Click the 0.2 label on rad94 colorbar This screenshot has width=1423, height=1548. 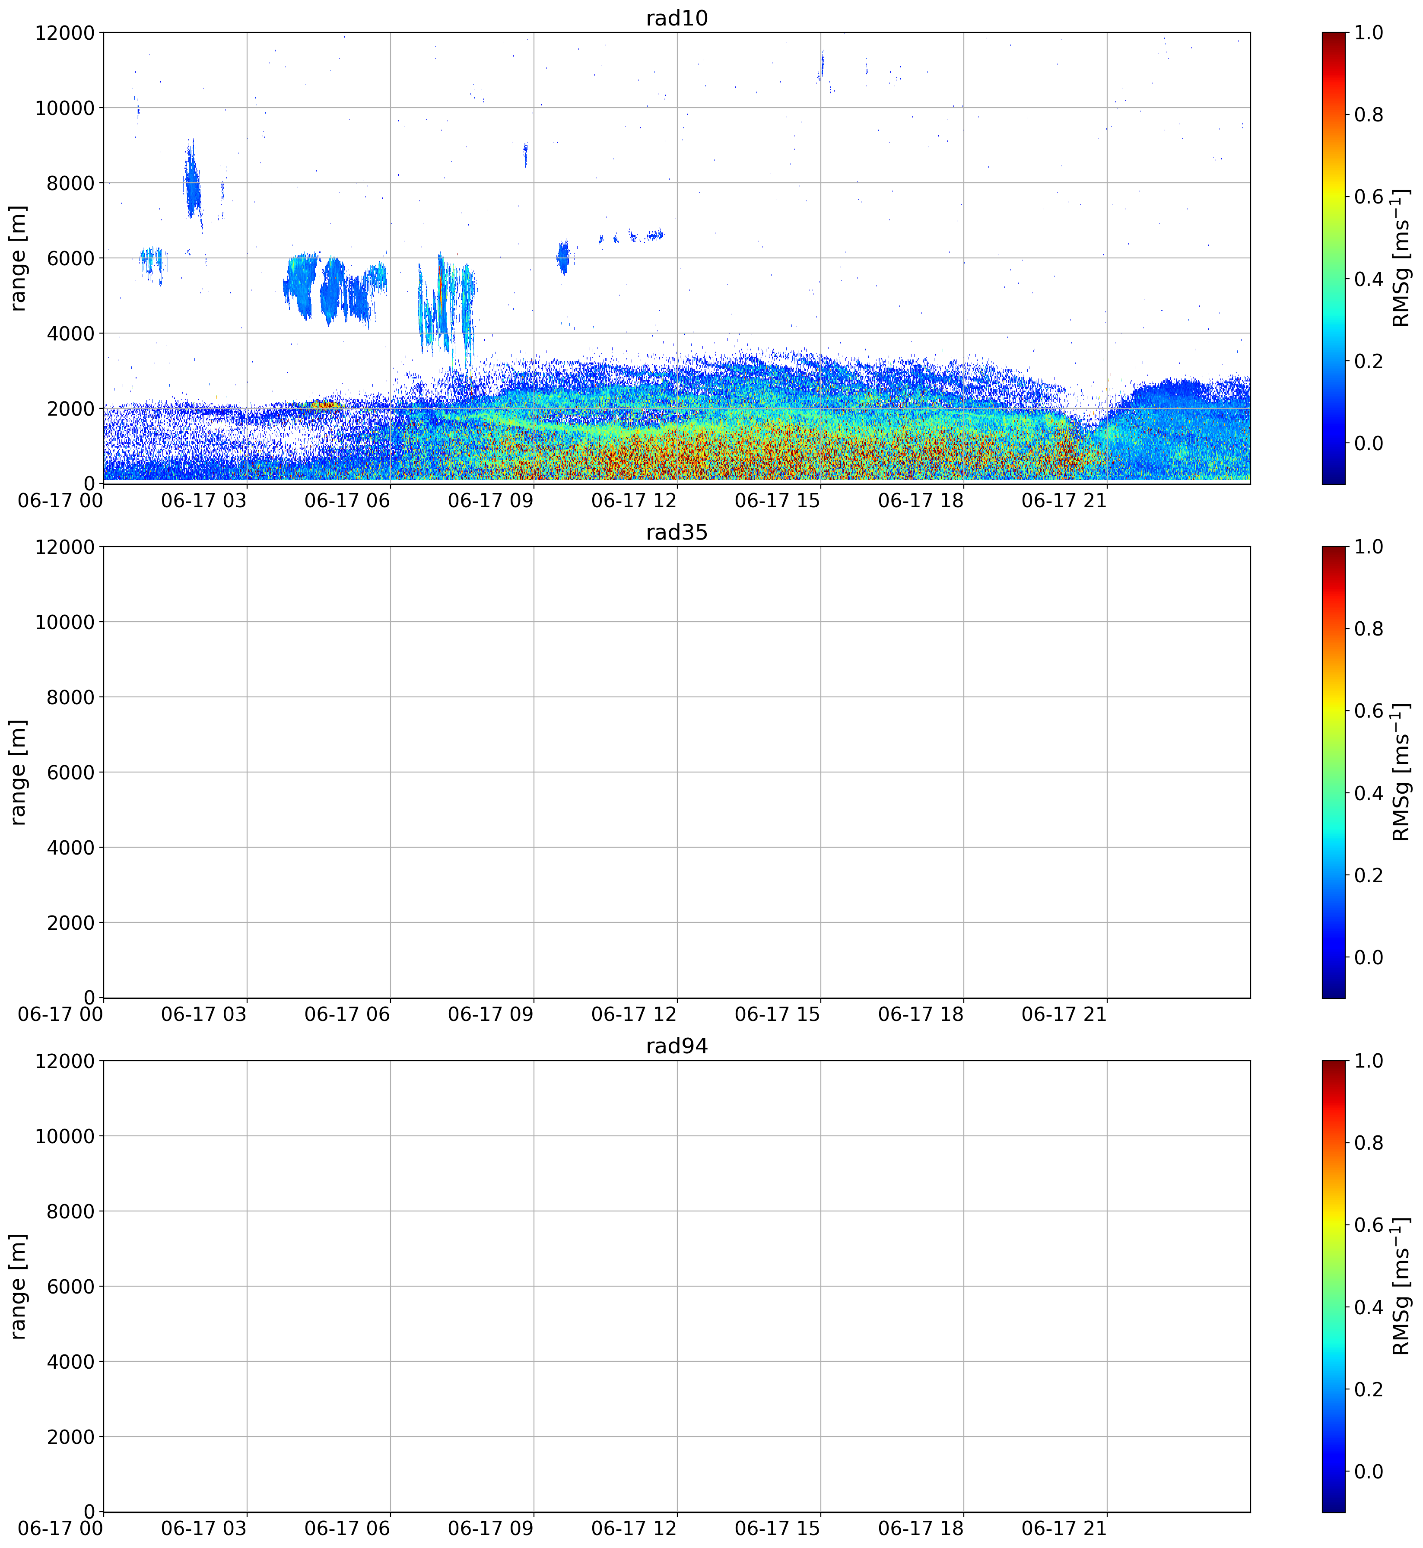pyautogui.click(x=1369, y=1389)
